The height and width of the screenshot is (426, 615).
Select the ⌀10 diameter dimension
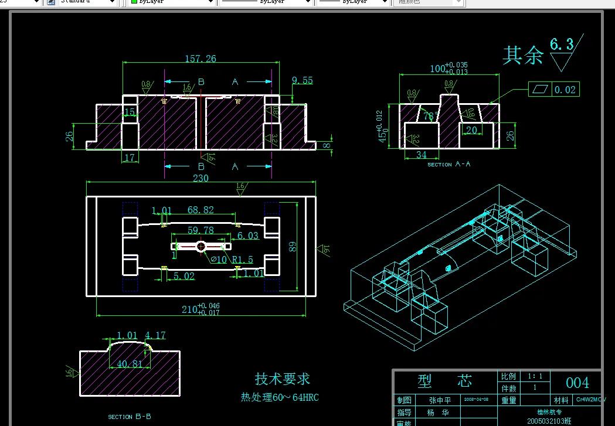pos(219,260)
